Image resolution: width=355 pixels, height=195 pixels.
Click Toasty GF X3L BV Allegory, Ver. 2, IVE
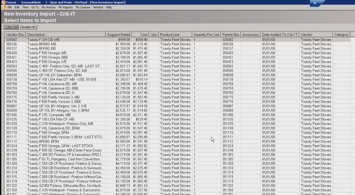point(57,106)
